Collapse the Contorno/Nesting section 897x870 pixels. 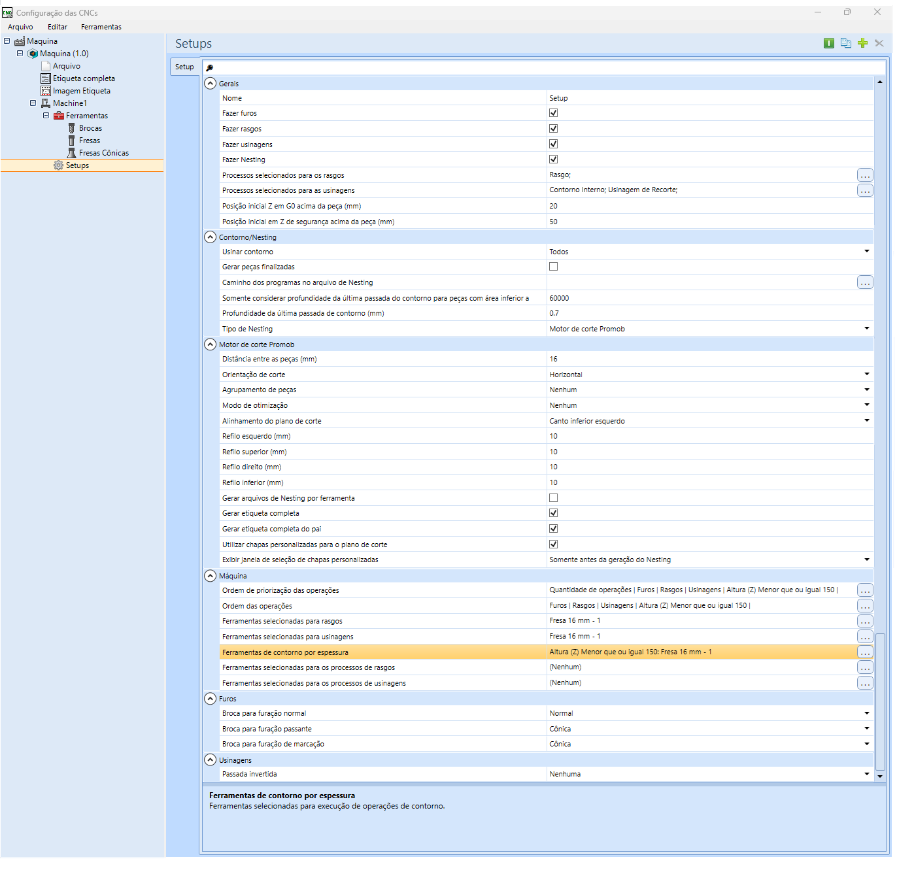point(211,237)
